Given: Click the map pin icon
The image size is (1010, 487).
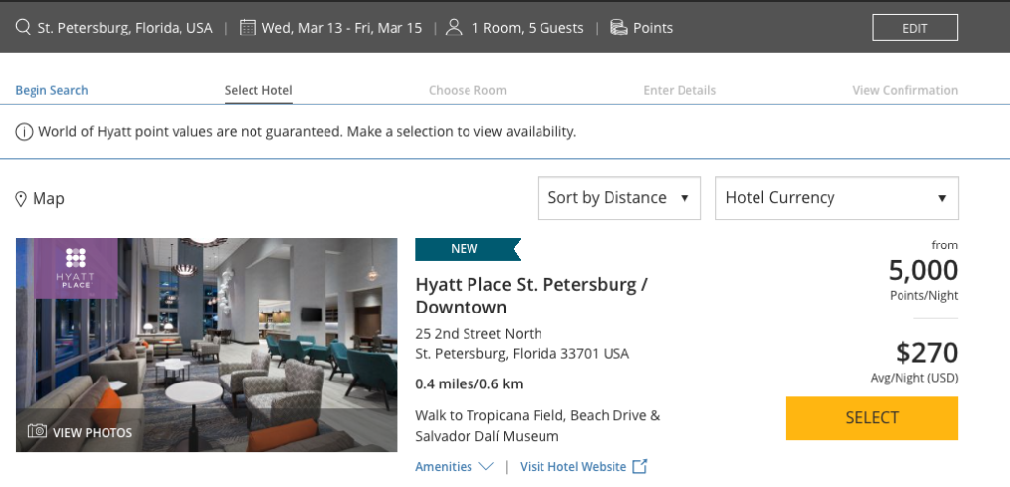Looking at the screenshot, I should [x=21, y=199].
